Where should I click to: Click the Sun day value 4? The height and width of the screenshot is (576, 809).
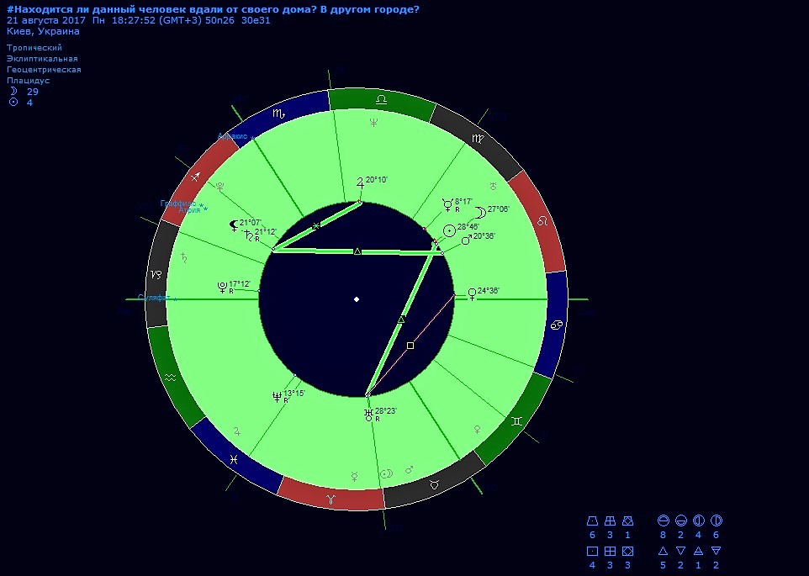[30, 103]
